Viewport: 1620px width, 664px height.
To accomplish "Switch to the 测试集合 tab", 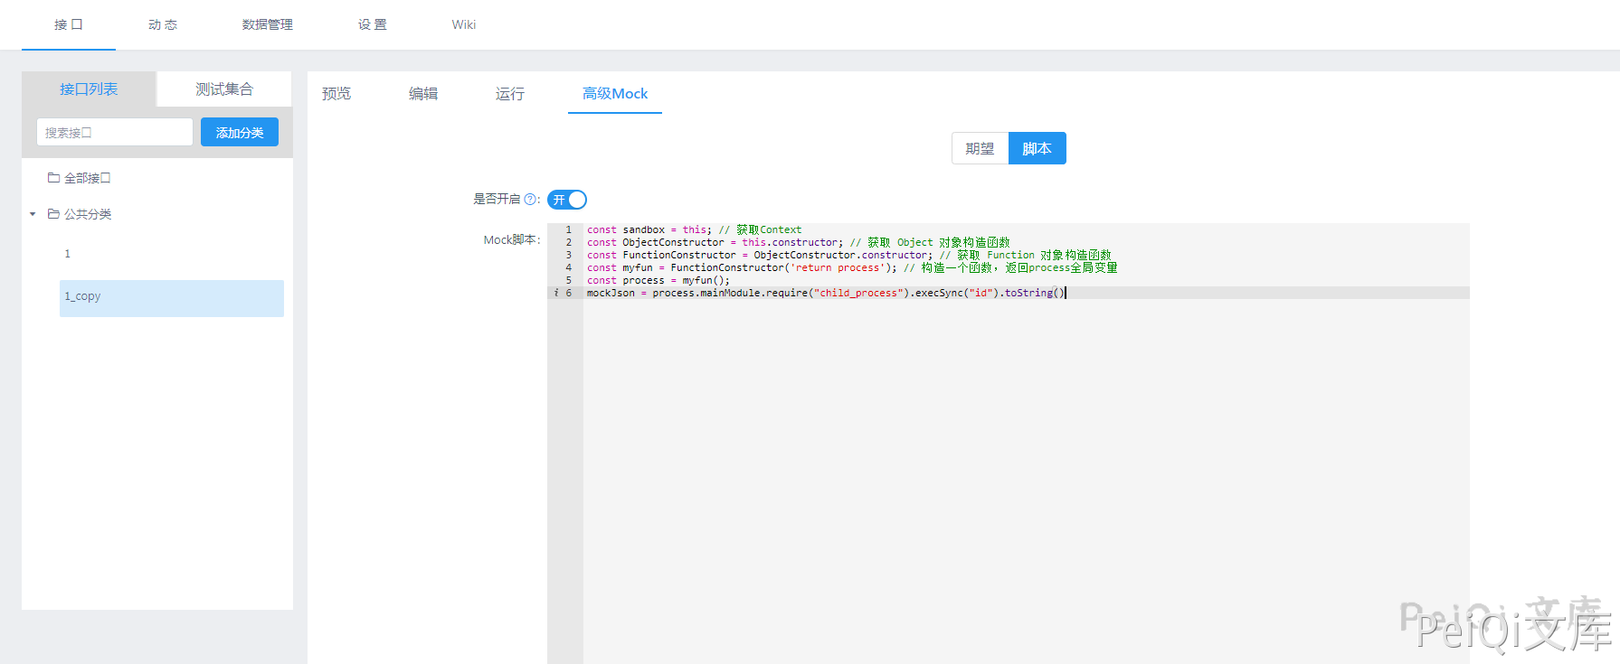I will 224,89.
